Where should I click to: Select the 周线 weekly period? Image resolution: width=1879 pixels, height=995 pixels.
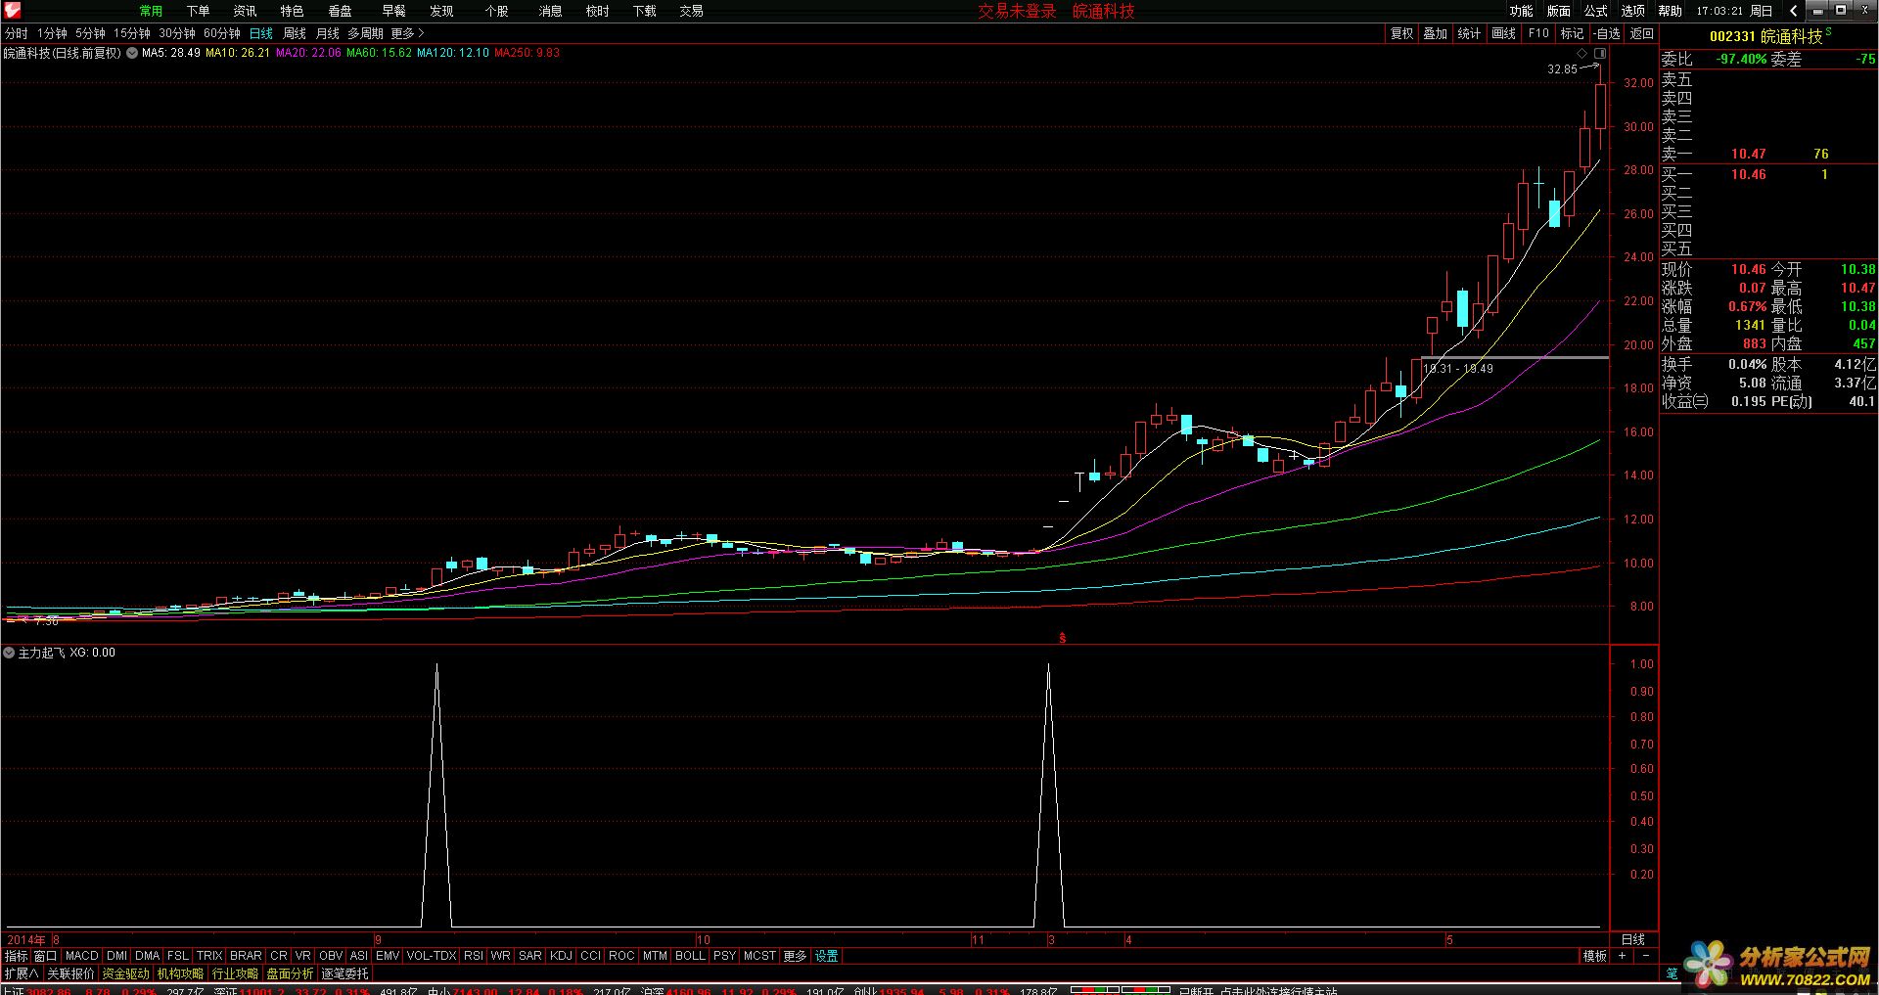pos(295,33)
